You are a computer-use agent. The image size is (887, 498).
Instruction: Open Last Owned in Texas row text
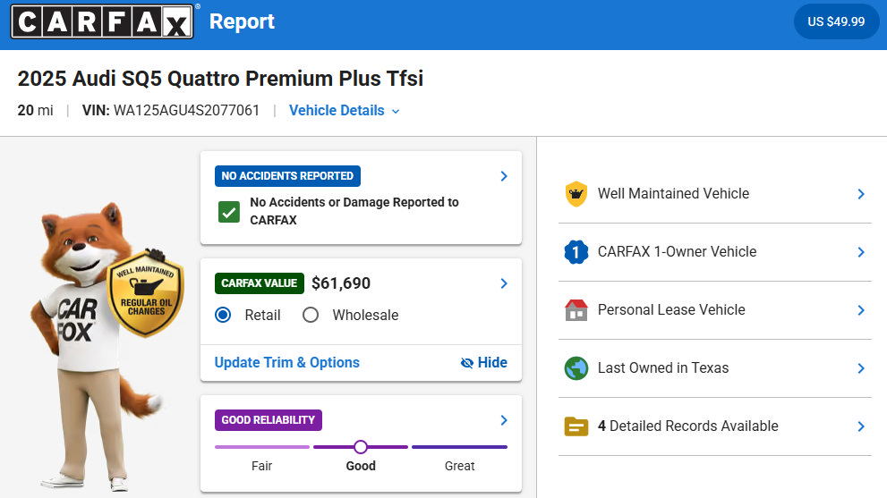coord(663,368)
